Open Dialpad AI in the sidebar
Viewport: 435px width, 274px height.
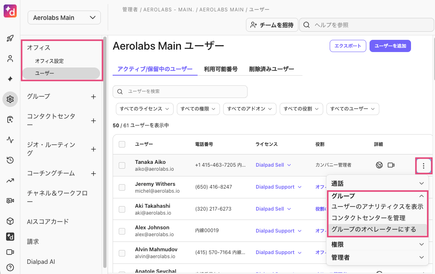41,262
